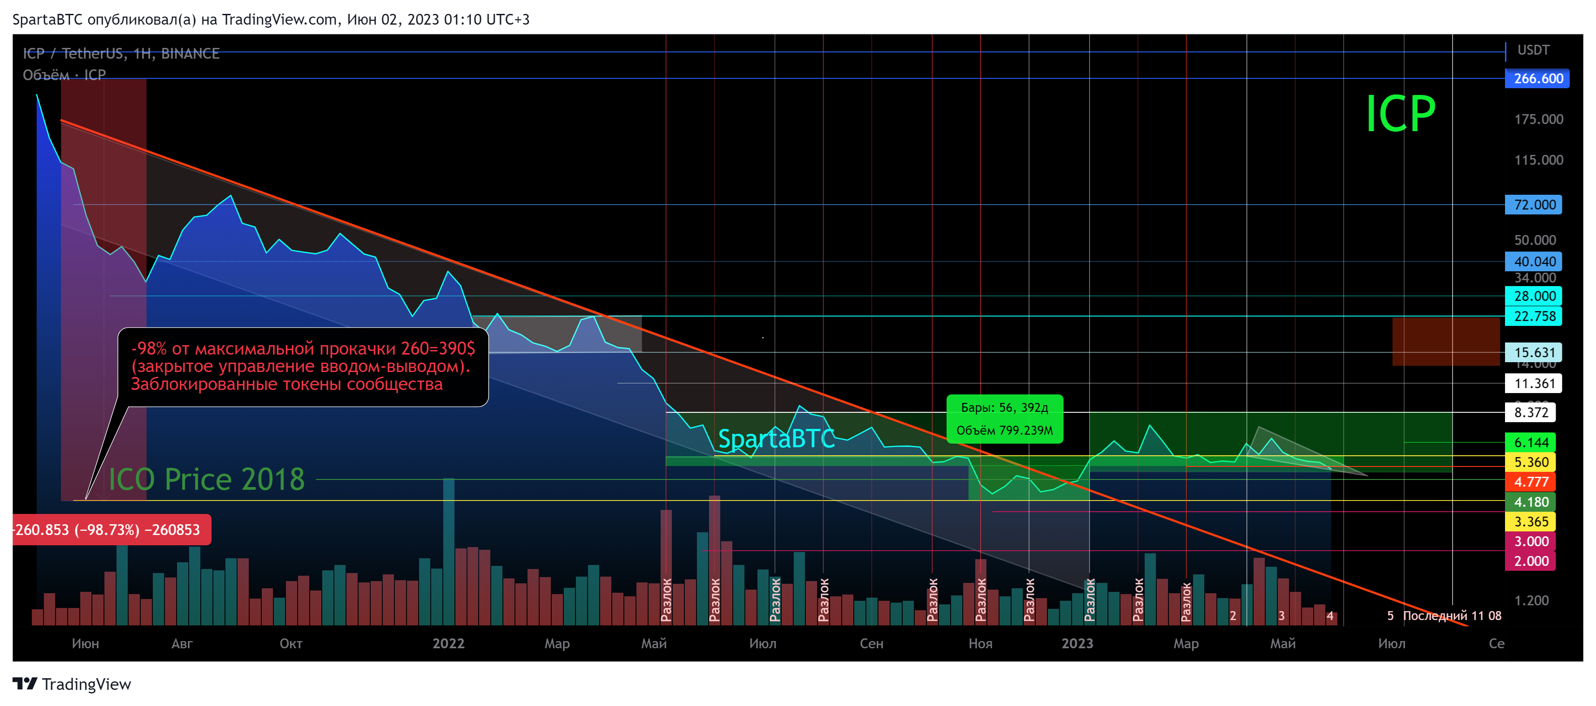
Task: Click the 115.000 price axis value
Action: (1538, 160)
